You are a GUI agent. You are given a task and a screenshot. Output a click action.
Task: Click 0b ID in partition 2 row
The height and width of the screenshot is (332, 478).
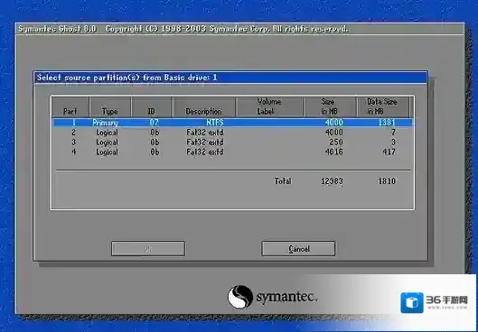pyautogui.click(x=155, y=133)
